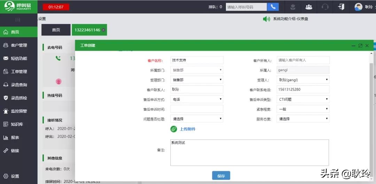
Task: Click the flower status icon in top bar
Action: 292,7
